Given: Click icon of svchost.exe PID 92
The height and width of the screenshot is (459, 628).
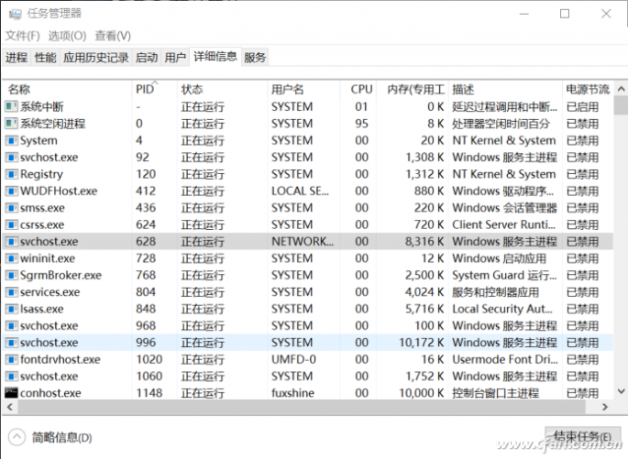Looking at the screenshot, I should coord(11,158).
